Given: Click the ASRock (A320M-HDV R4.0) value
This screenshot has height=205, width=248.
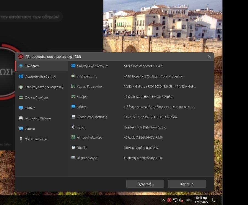Looking at the screenshot, I should point(143,138).
